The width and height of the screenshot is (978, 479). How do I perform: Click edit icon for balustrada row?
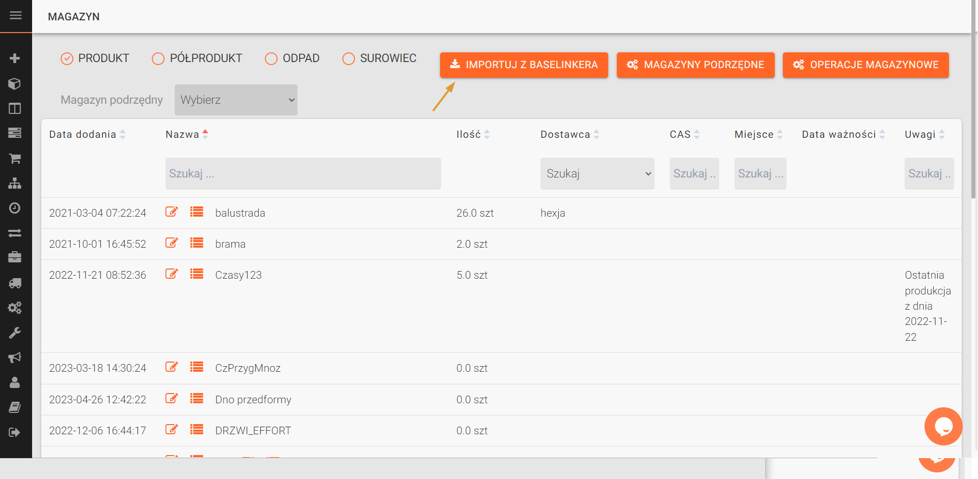click(x=172, y=212)
